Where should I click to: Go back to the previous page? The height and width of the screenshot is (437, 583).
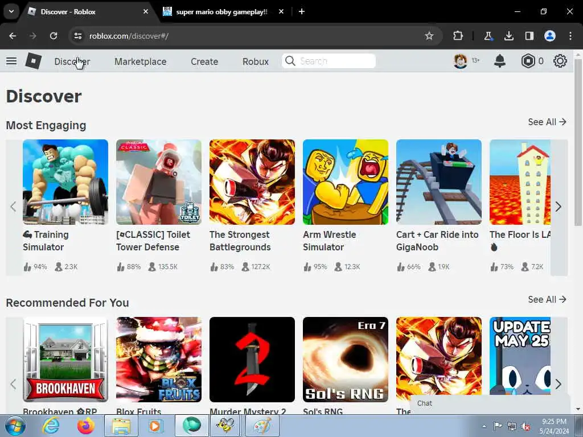tap(13, 36)
